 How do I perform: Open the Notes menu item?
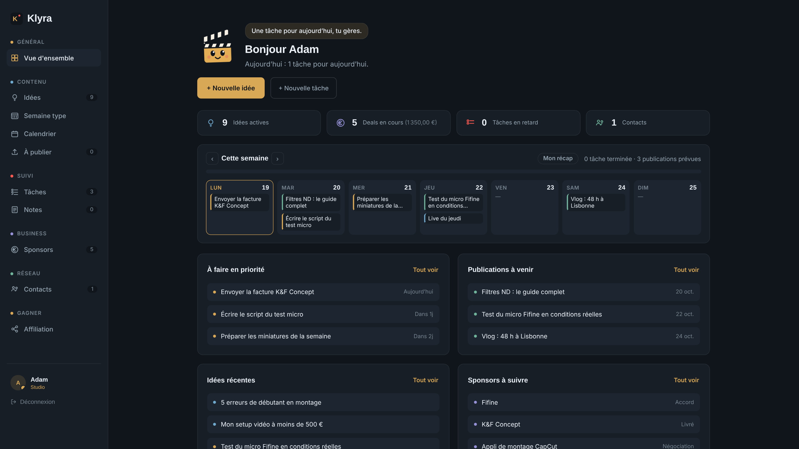(x=54, y=210)
